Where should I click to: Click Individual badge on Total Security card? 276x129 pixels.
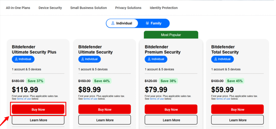click(x=222, y=59)
